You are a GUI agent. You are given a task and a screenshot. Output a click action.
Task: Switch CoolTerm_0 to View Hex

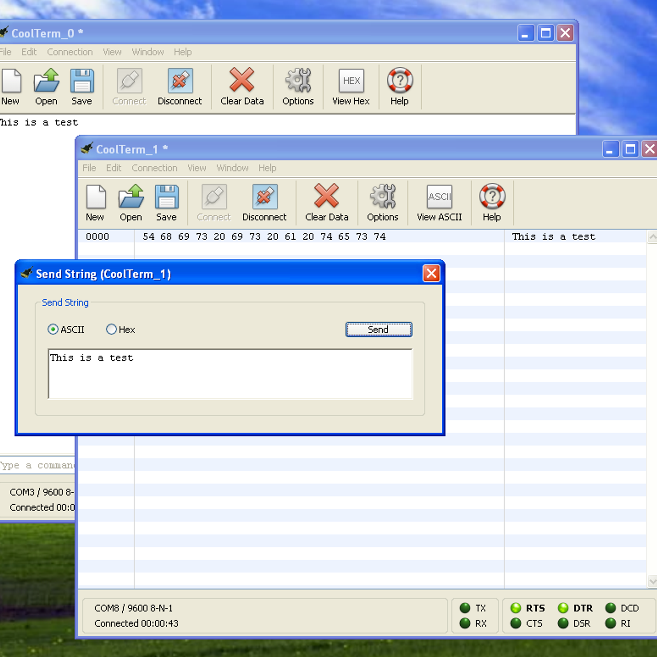pyautogui.click(x=351, y=87)
